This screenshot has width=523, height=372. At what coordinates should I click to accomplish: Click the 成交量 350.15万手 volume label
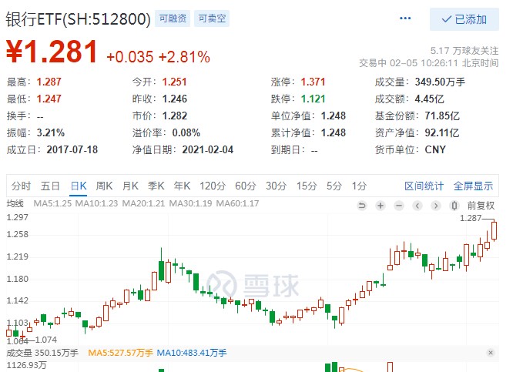pos(42,353)
